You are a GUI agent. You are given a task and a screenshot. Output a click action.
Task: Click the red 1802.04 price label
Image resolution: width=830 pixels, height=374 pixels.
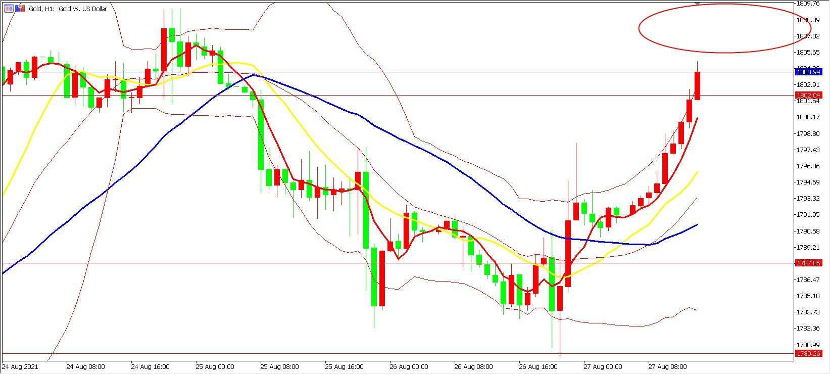coord(808,95)
